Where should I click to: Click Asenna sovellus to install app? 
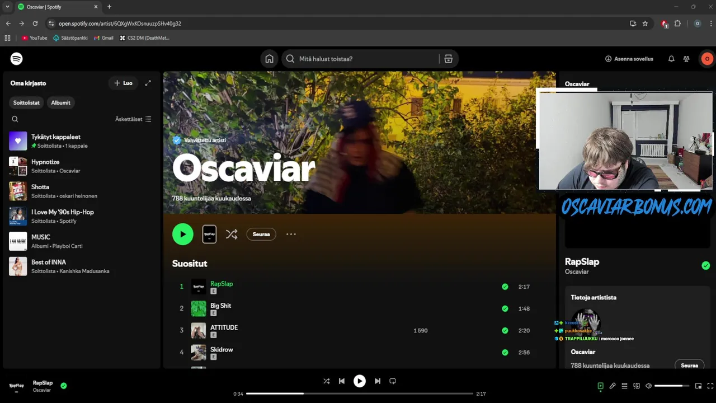pyautogui.click(x=629, y=59)
